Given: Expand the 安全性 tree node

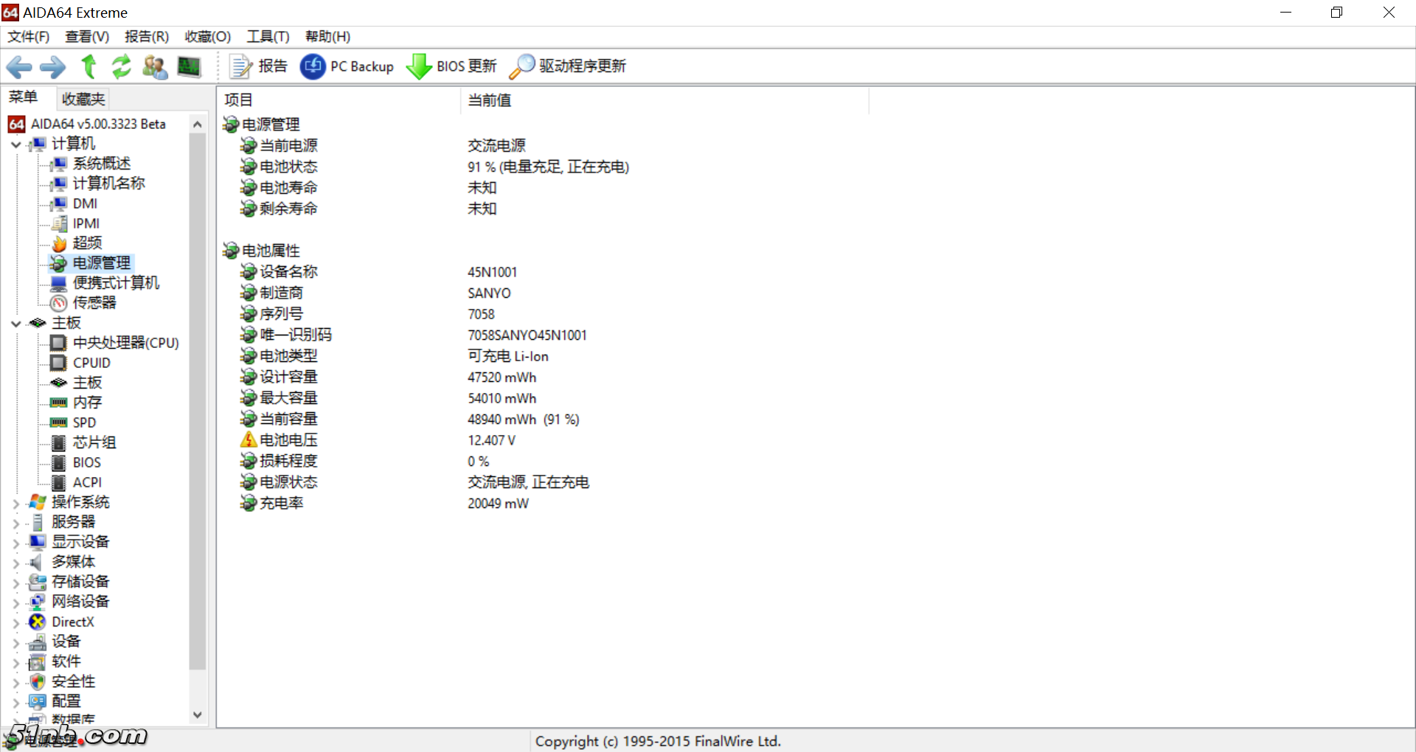Looking at the screenshot, I should [15, 683].
